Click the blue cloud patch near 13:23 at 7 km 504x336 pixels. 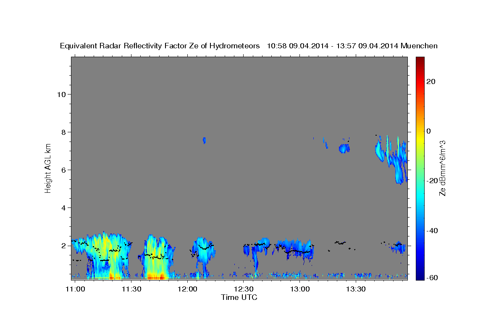click(x=344, y=148)
